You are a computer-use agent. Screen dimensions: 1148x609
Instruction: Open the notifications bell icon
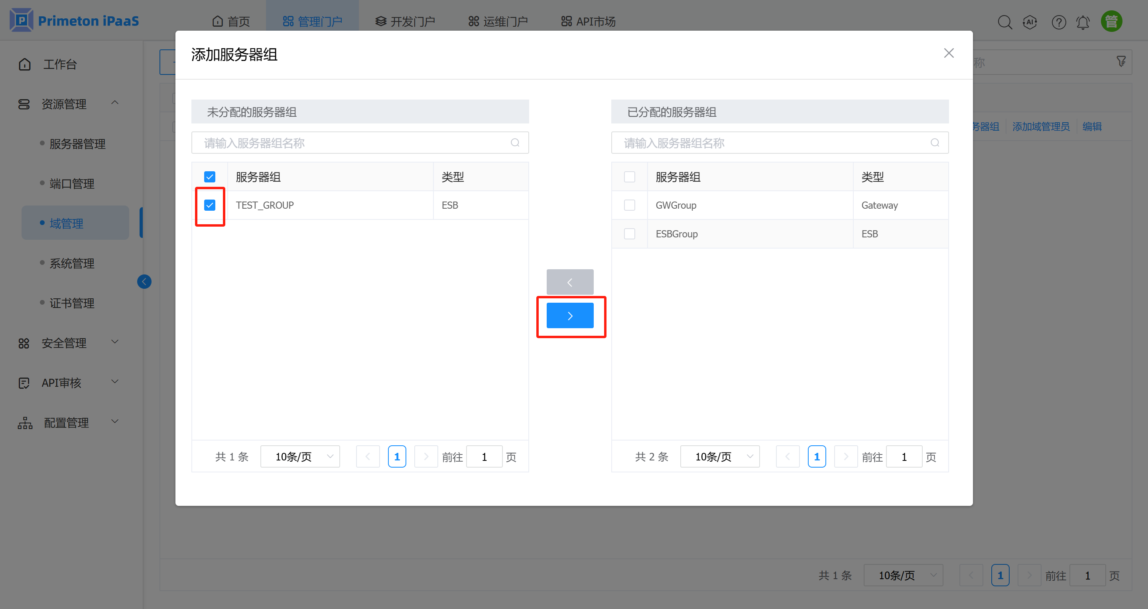(x=1083, y=22)
